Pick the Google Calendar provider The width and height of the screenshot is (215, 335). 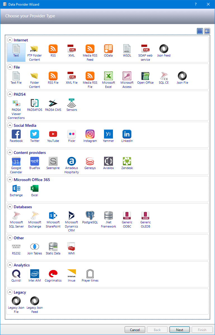16,165
